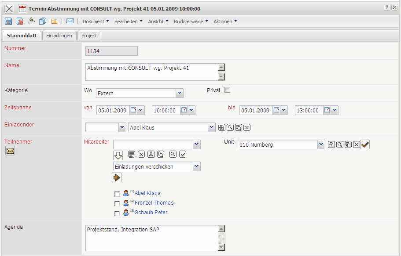Click the help question mark icon
This screenshot has height=256, width=401.
click(387, 7)
